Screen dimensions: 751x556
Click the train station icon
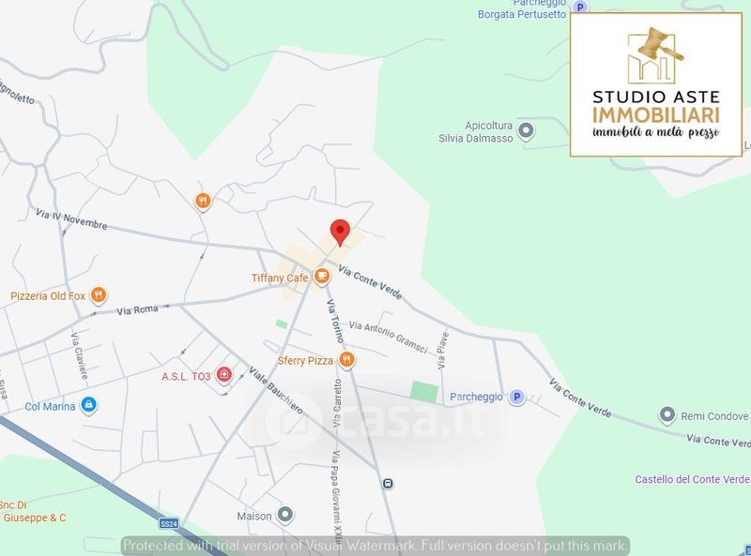[x=387, y=483]
